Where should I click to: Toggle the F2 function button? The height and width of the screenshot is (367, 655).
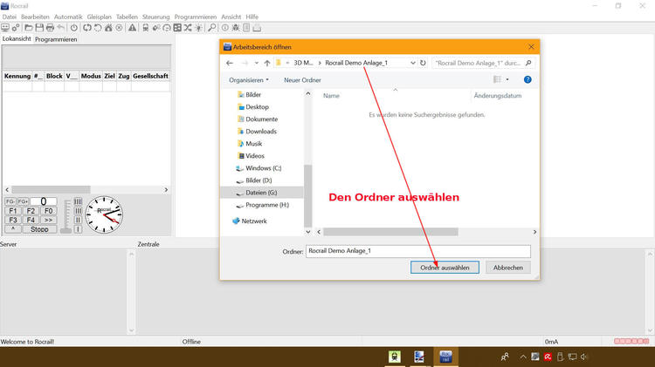[31, 211]
